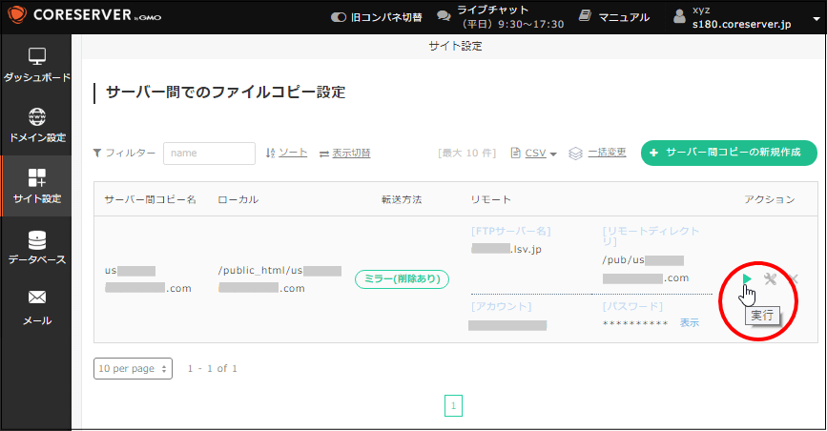Show the hidden password (表示)
The width and height of the screenshot is (827, 431).
pyautogui.click(x=689, y=323)
